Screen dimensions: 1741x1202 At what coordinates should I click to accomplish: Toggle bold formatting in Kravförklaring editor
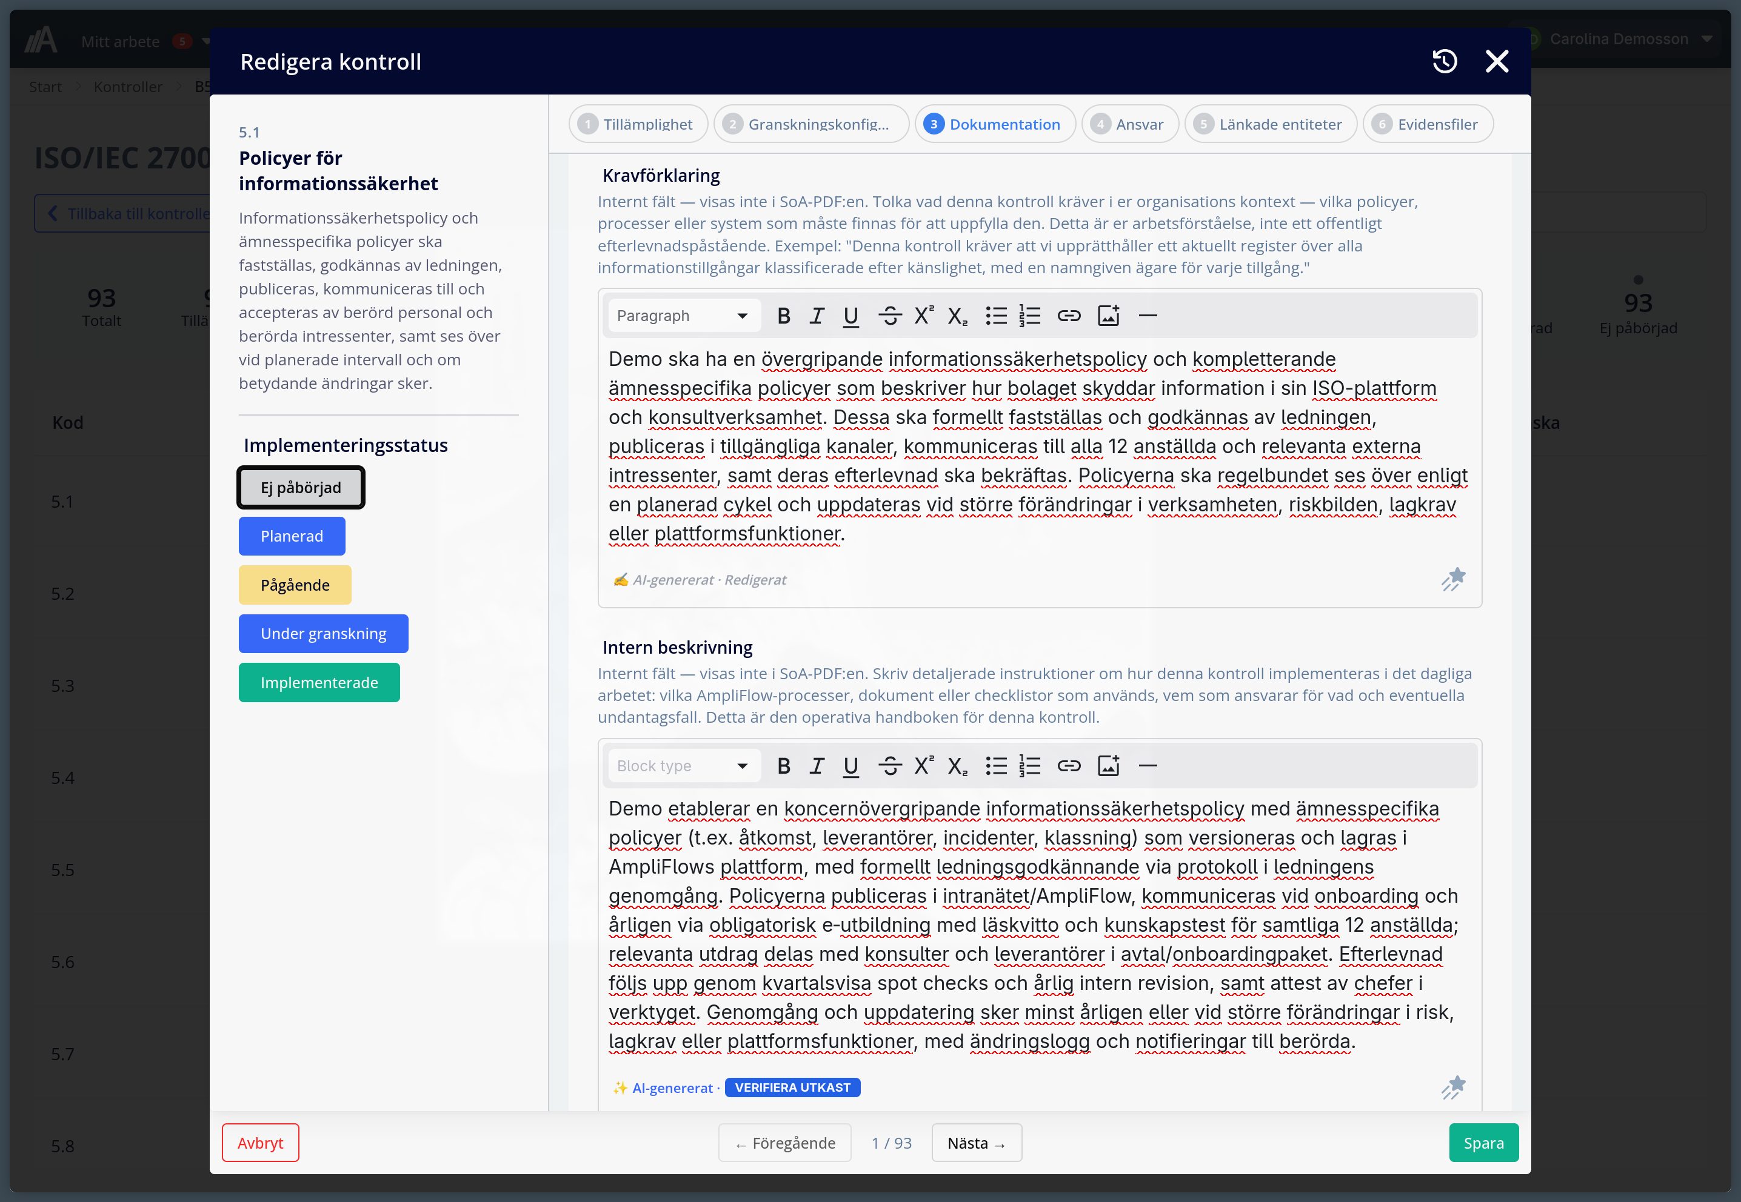[783, 316]
